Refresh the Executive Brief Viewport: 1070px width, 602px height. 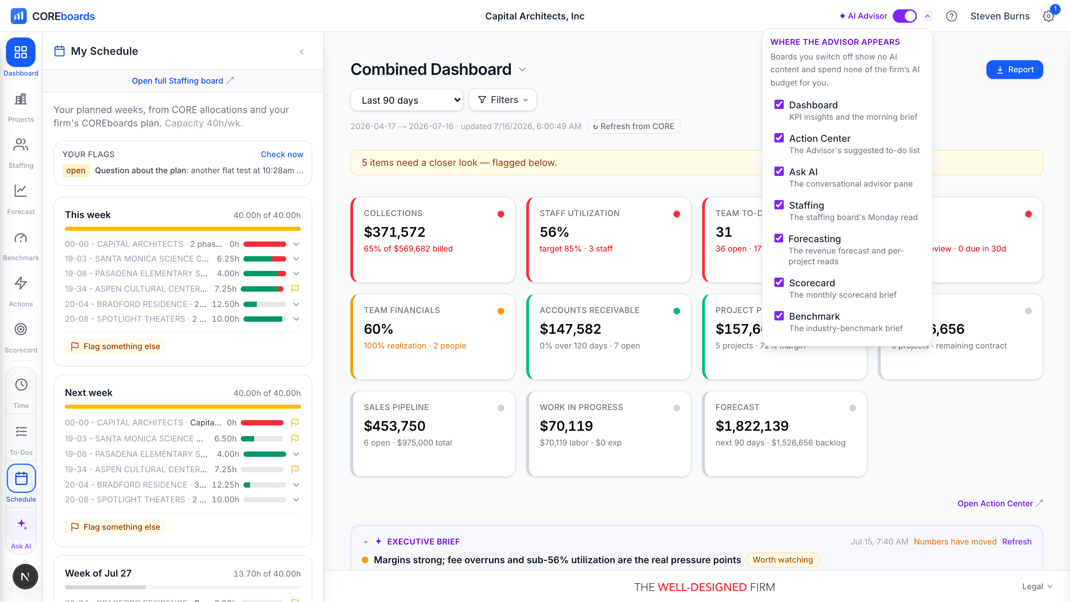click(x=1017, y=542)
